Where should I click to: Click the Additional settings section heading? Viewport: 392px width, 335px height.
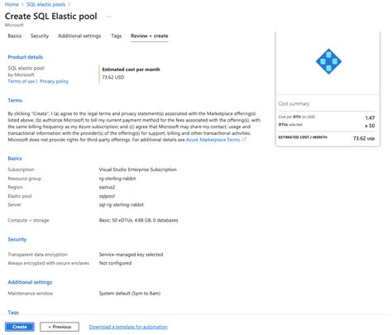(x=30, y=282)
